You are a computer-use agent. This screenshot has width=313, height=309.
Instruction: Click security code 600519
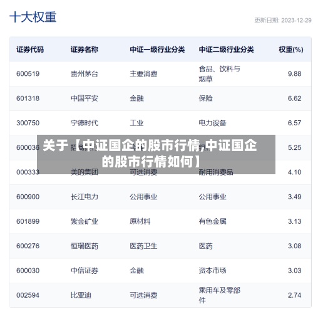[x=28, y=74]
